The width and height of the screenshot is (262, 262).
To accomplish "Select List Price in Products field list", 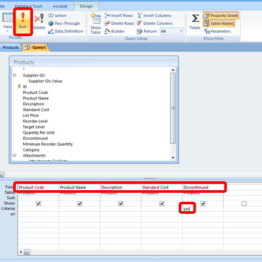I will point(30,115).
